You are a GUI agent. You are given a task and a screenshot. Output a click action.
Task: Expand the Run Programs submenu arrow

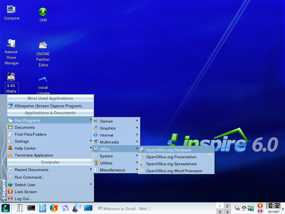coord(91,120)
